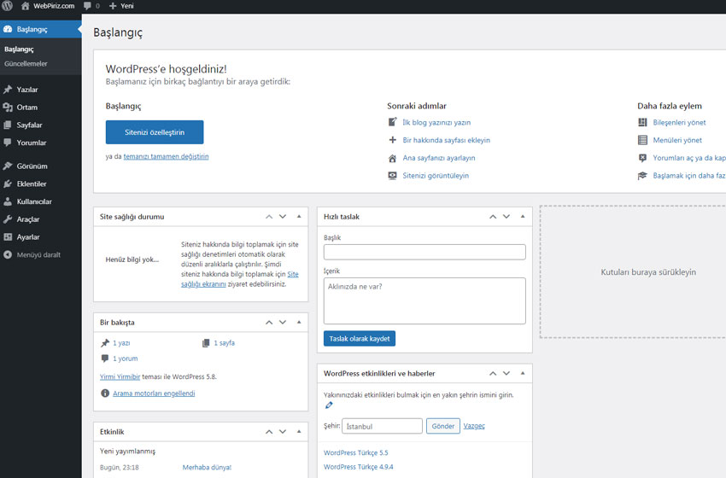Open WordPress Türkçe 4.9.4 news link
Screen dimensions: 726x478
pyautogui.click(x=359, y=467)
